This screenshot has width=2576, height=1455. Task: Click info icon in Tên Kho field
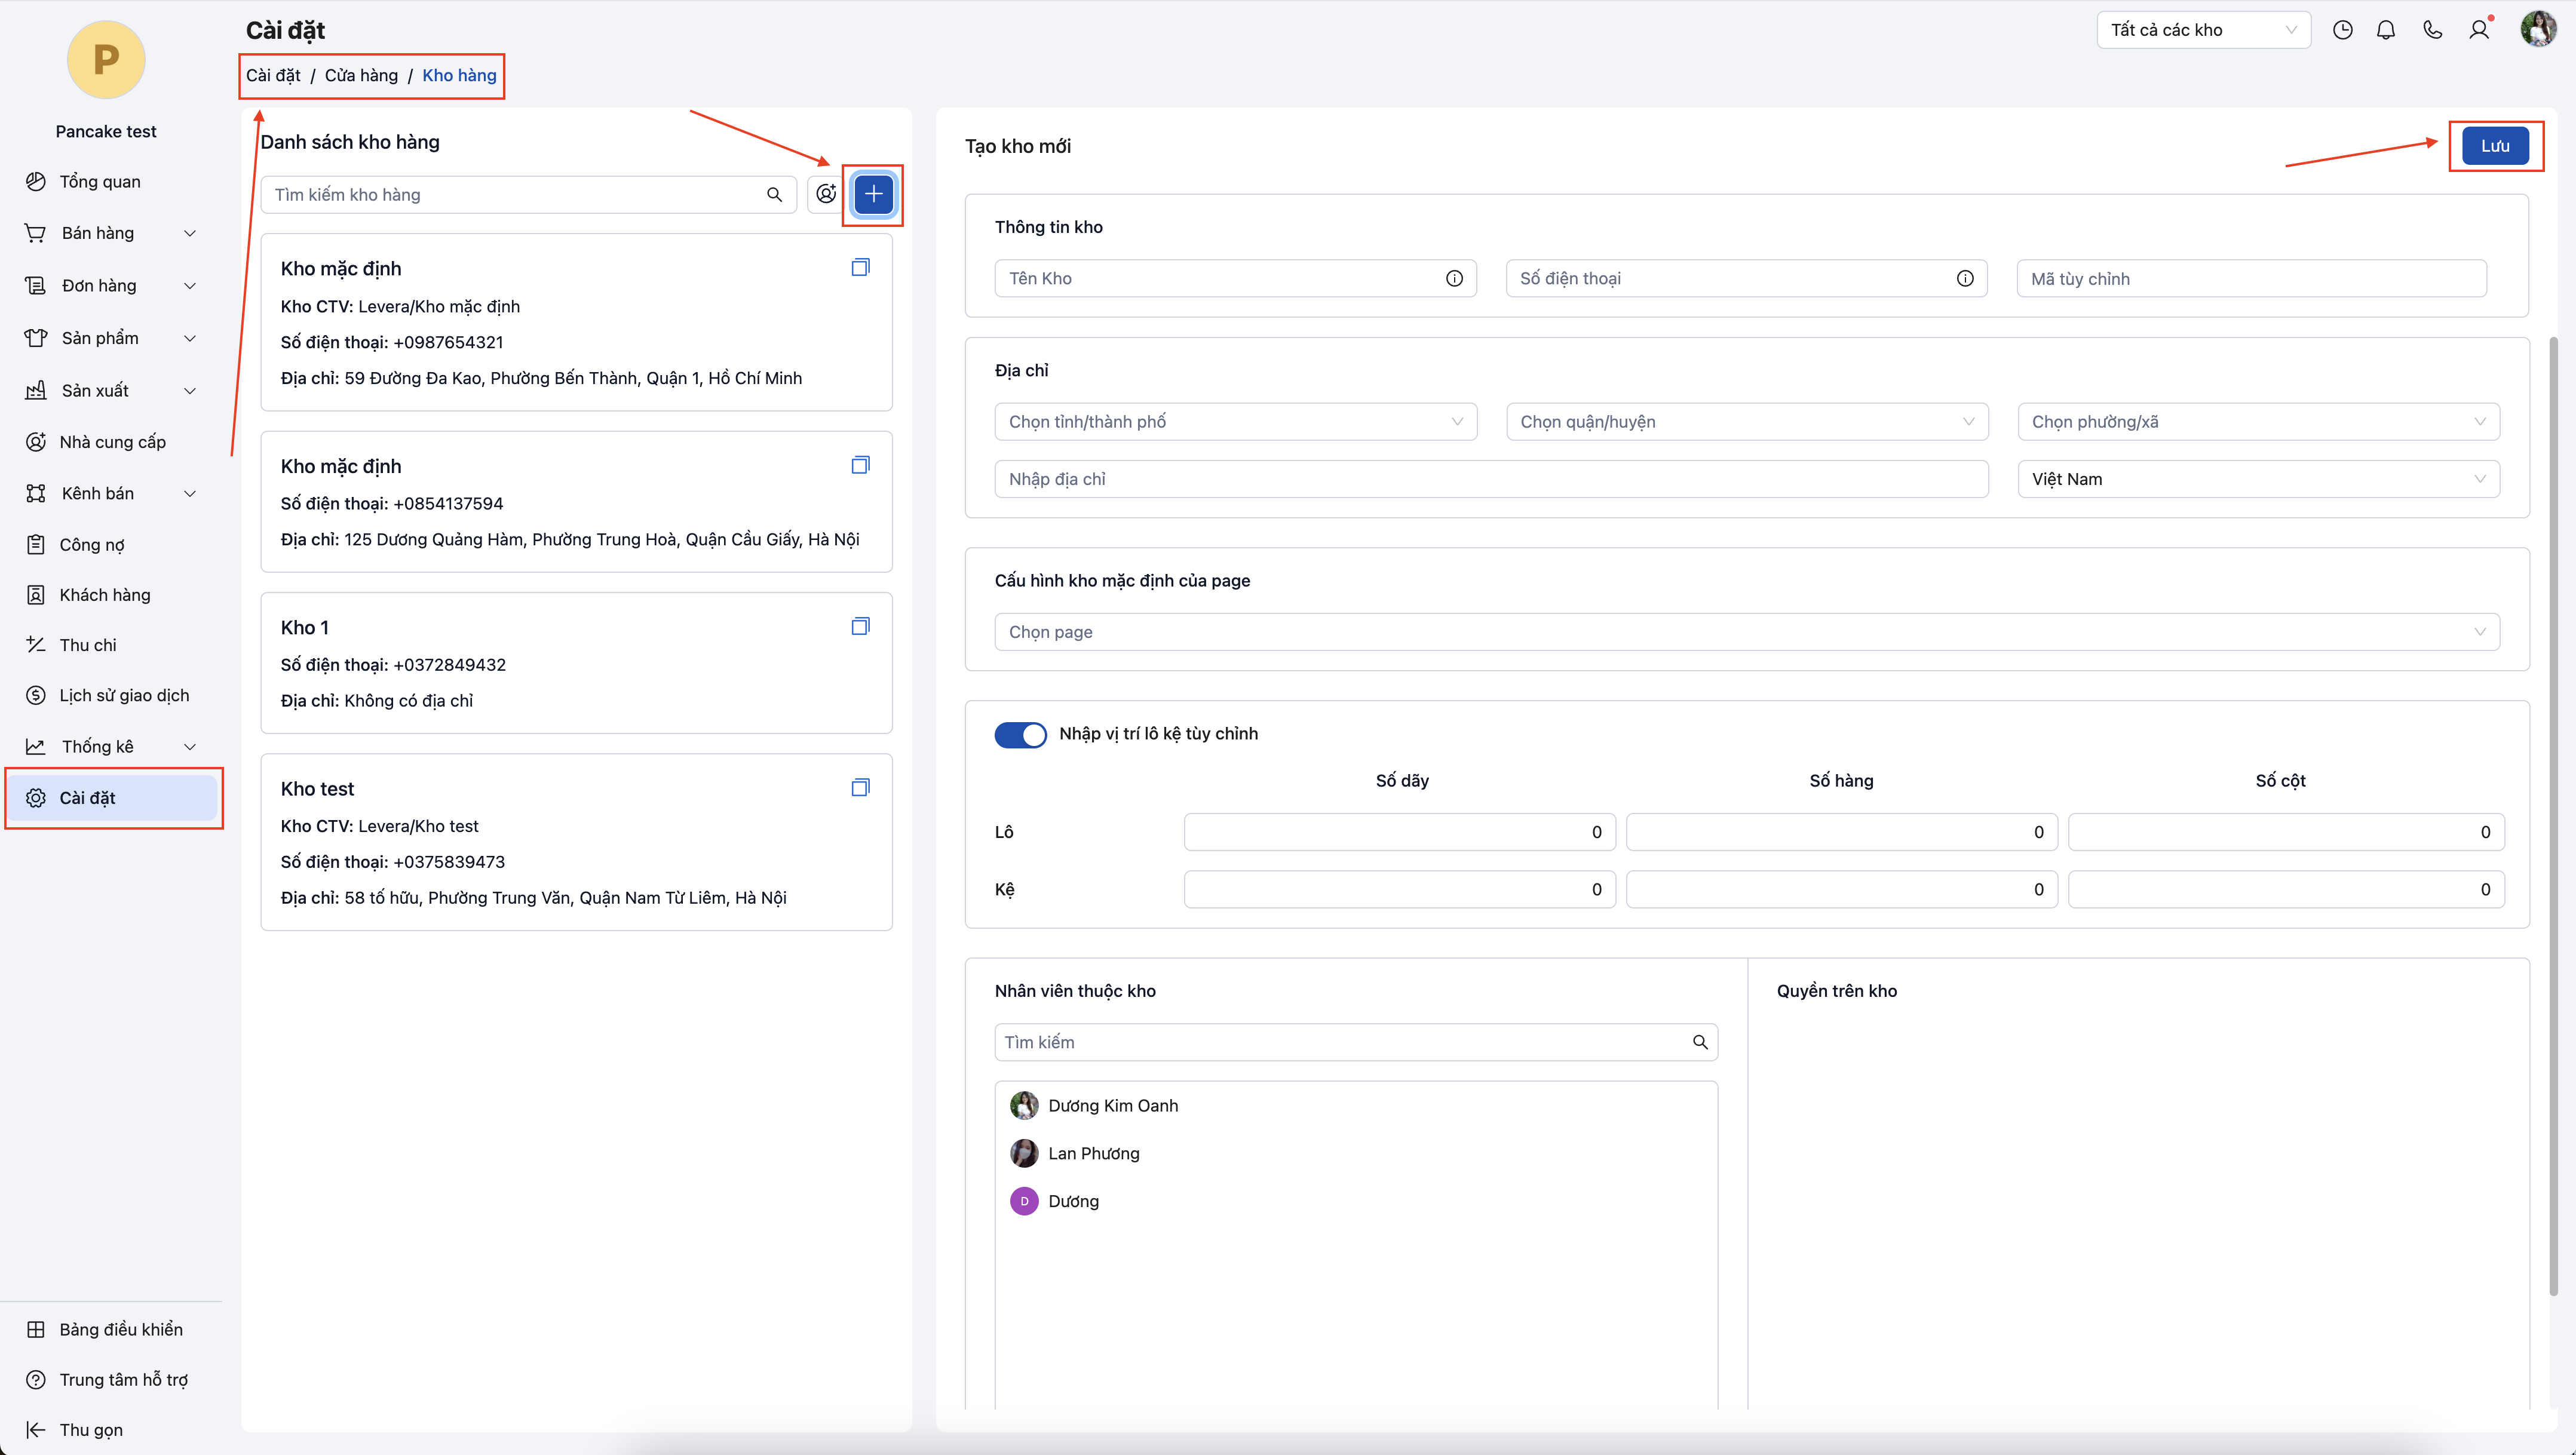pos(1454,279)
